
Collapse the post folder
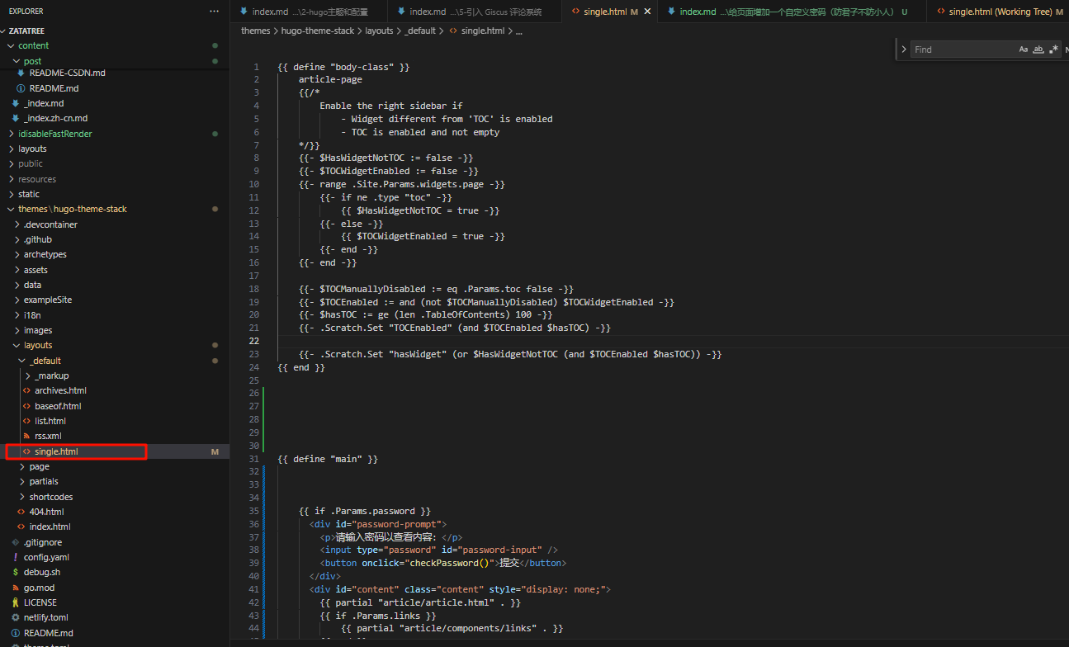pos(17,61)
